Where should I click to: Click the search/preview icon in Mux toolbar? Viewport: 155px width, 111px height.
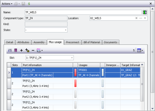coord(38,50)
